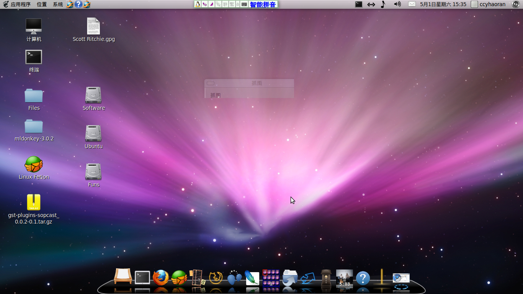Toggle the 繁 traditional Chinese button

tap(232, 4)
